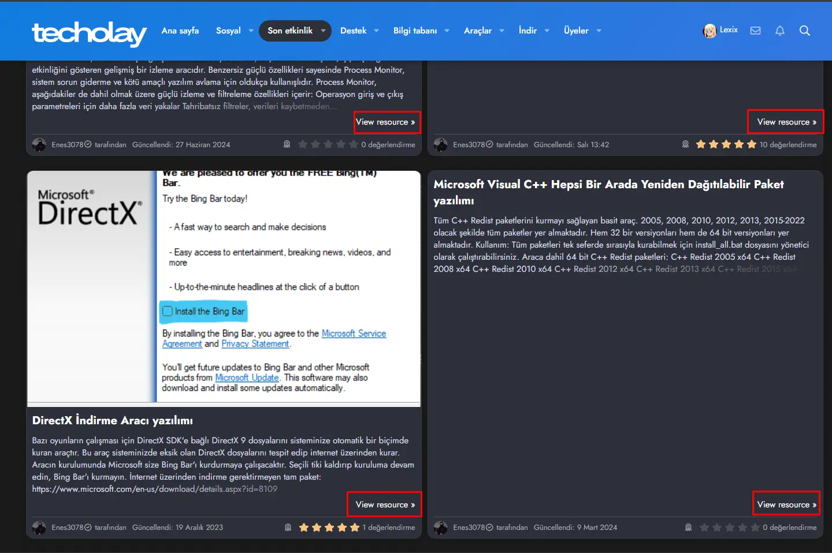This screenshot has height=553, width=832.
Task: Open DirectX İndirme Aracı yazılımı title
Action: coord(113,420)
